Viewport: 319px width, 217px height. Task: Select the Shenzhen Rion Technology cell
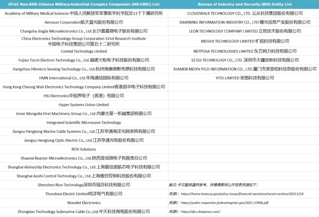click(84, 185)
